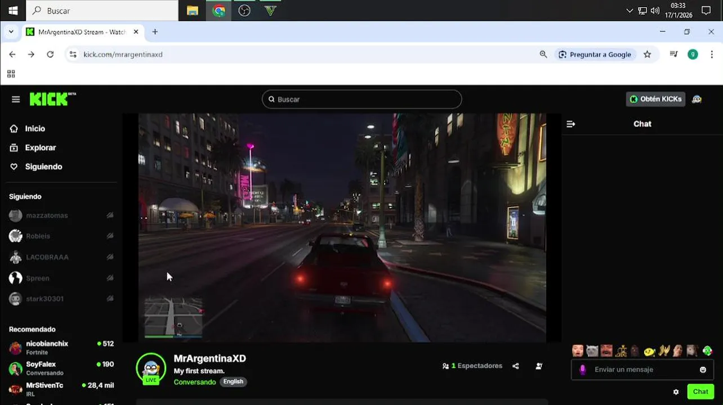
Task: Open Windows Start menu
Action: click(x=13, y=11)
